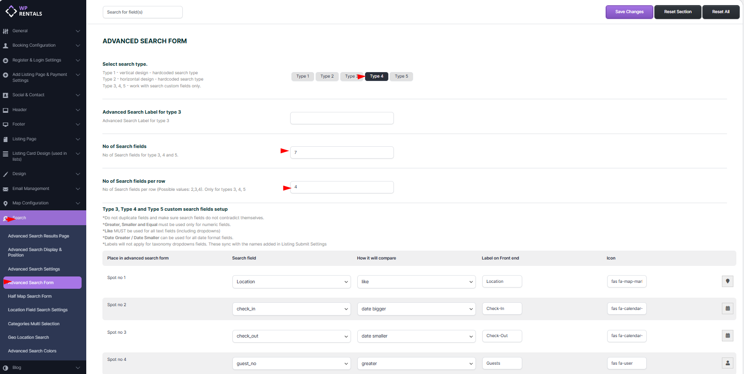
Task: Click the calendar icon for Spot no 3
Action: [727, 336]
